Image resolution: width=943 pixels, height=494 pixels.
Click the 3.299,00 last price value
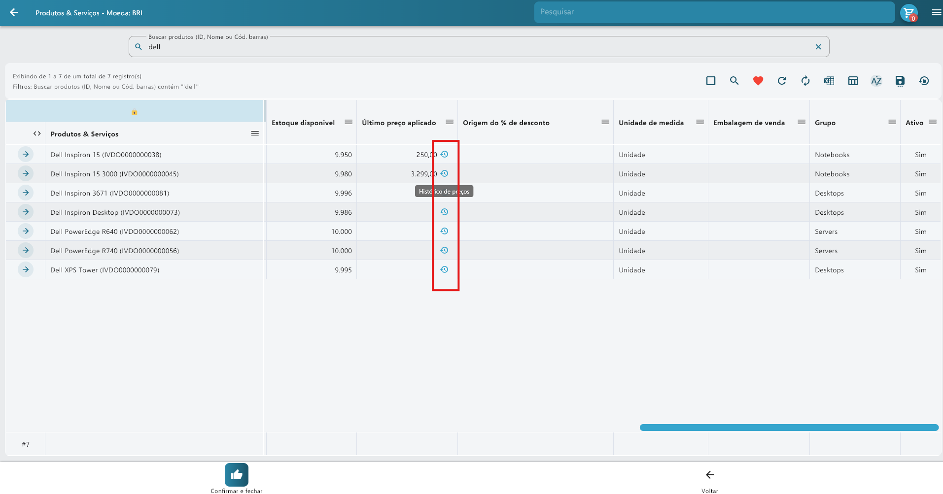424,174
